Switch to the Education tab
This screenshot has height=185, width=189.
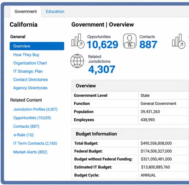click(x=55, y=12)
